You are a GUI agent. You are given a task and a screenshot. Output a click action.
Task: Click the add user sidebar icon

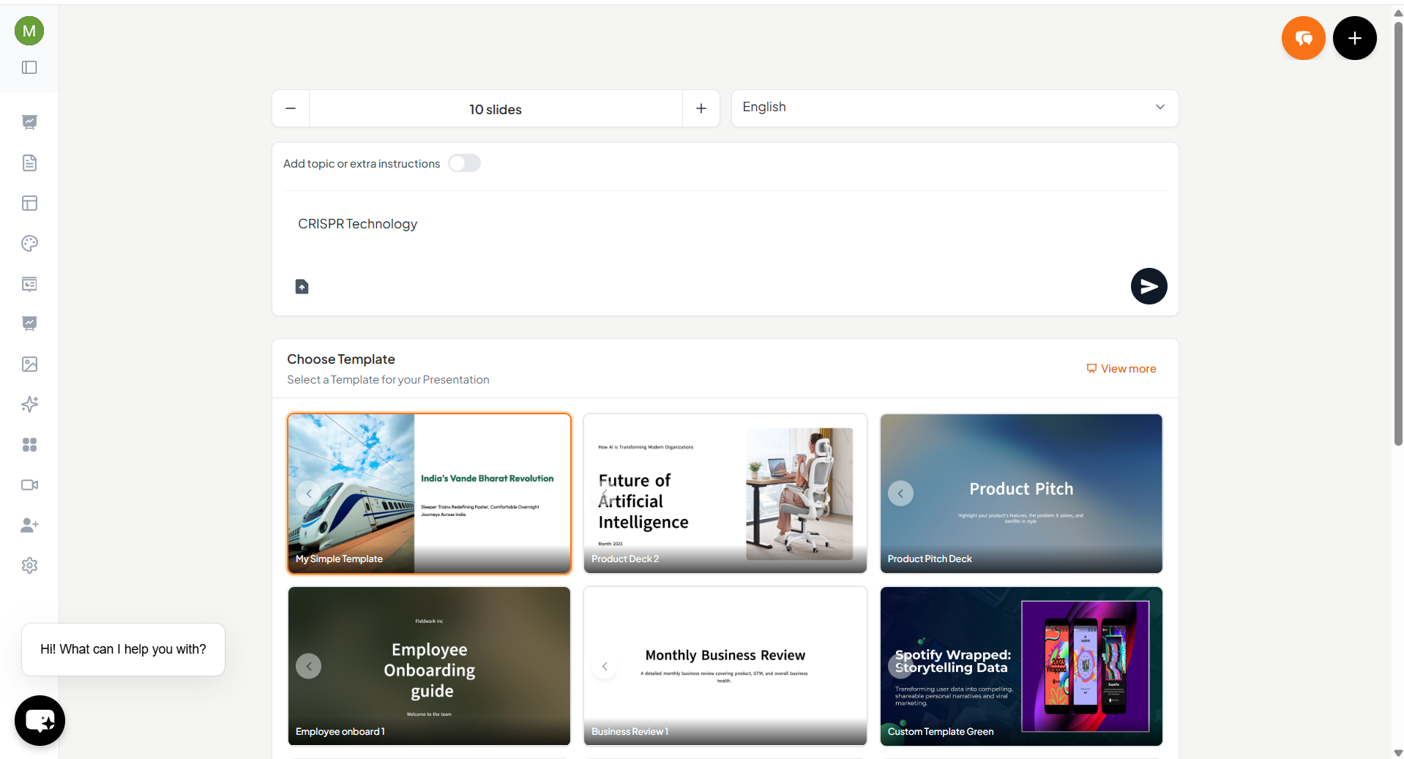pos(29,525)
